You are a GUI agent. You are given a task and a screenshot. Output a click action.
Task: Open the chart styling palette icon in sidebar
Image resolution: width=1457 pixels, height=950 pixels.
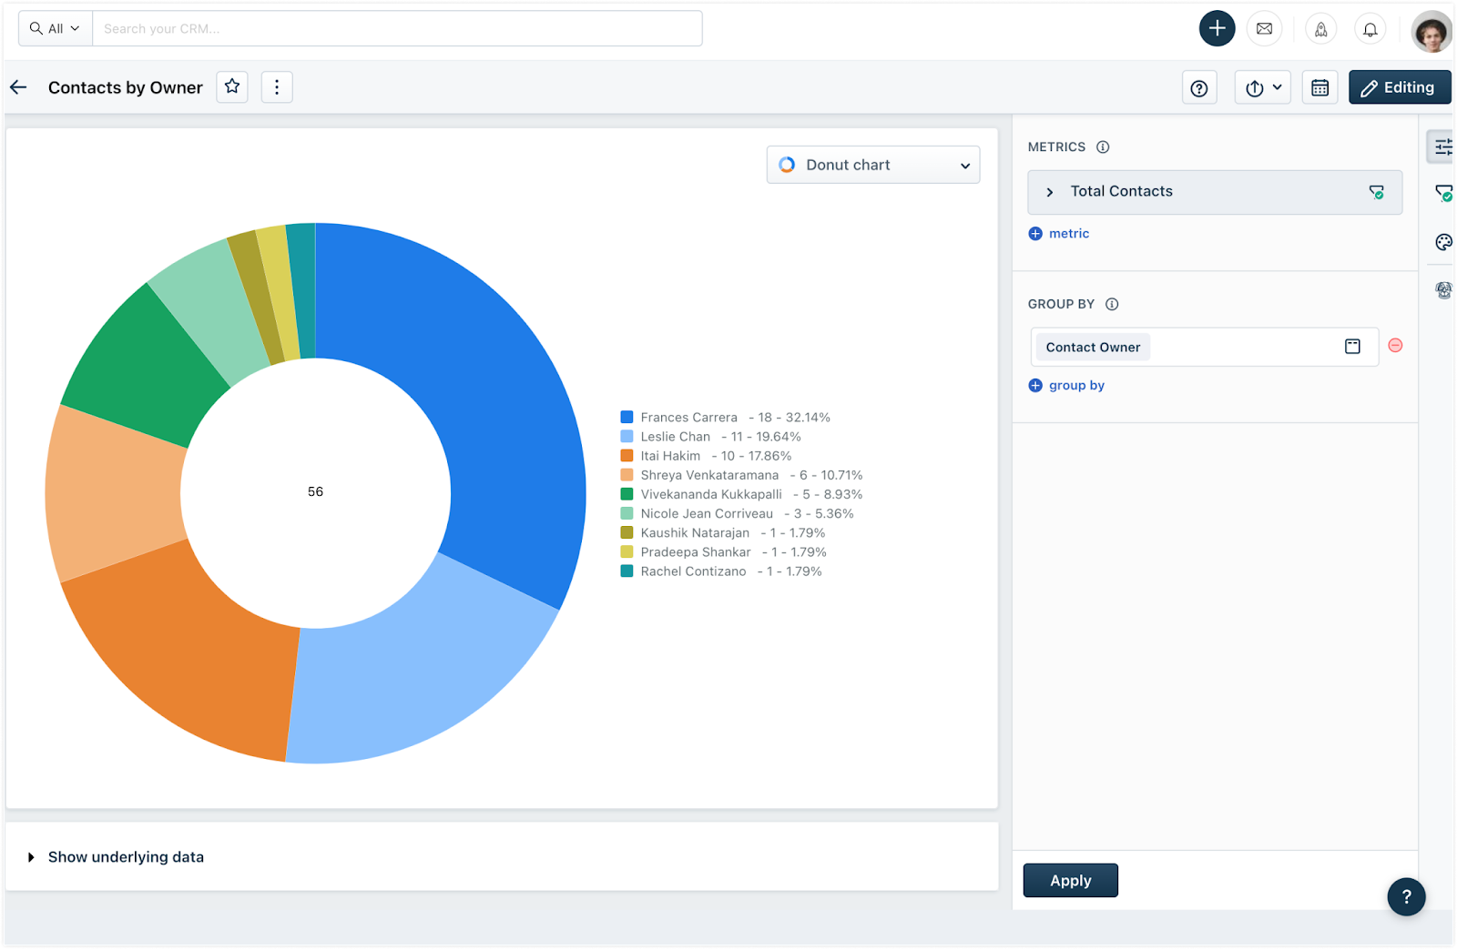click(x=1442, y=242)
